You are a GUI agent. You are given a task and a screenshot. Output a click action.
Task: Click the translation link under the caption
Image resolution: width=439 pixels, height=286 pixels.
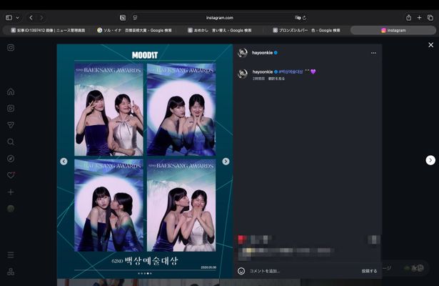tap(277, 79)
